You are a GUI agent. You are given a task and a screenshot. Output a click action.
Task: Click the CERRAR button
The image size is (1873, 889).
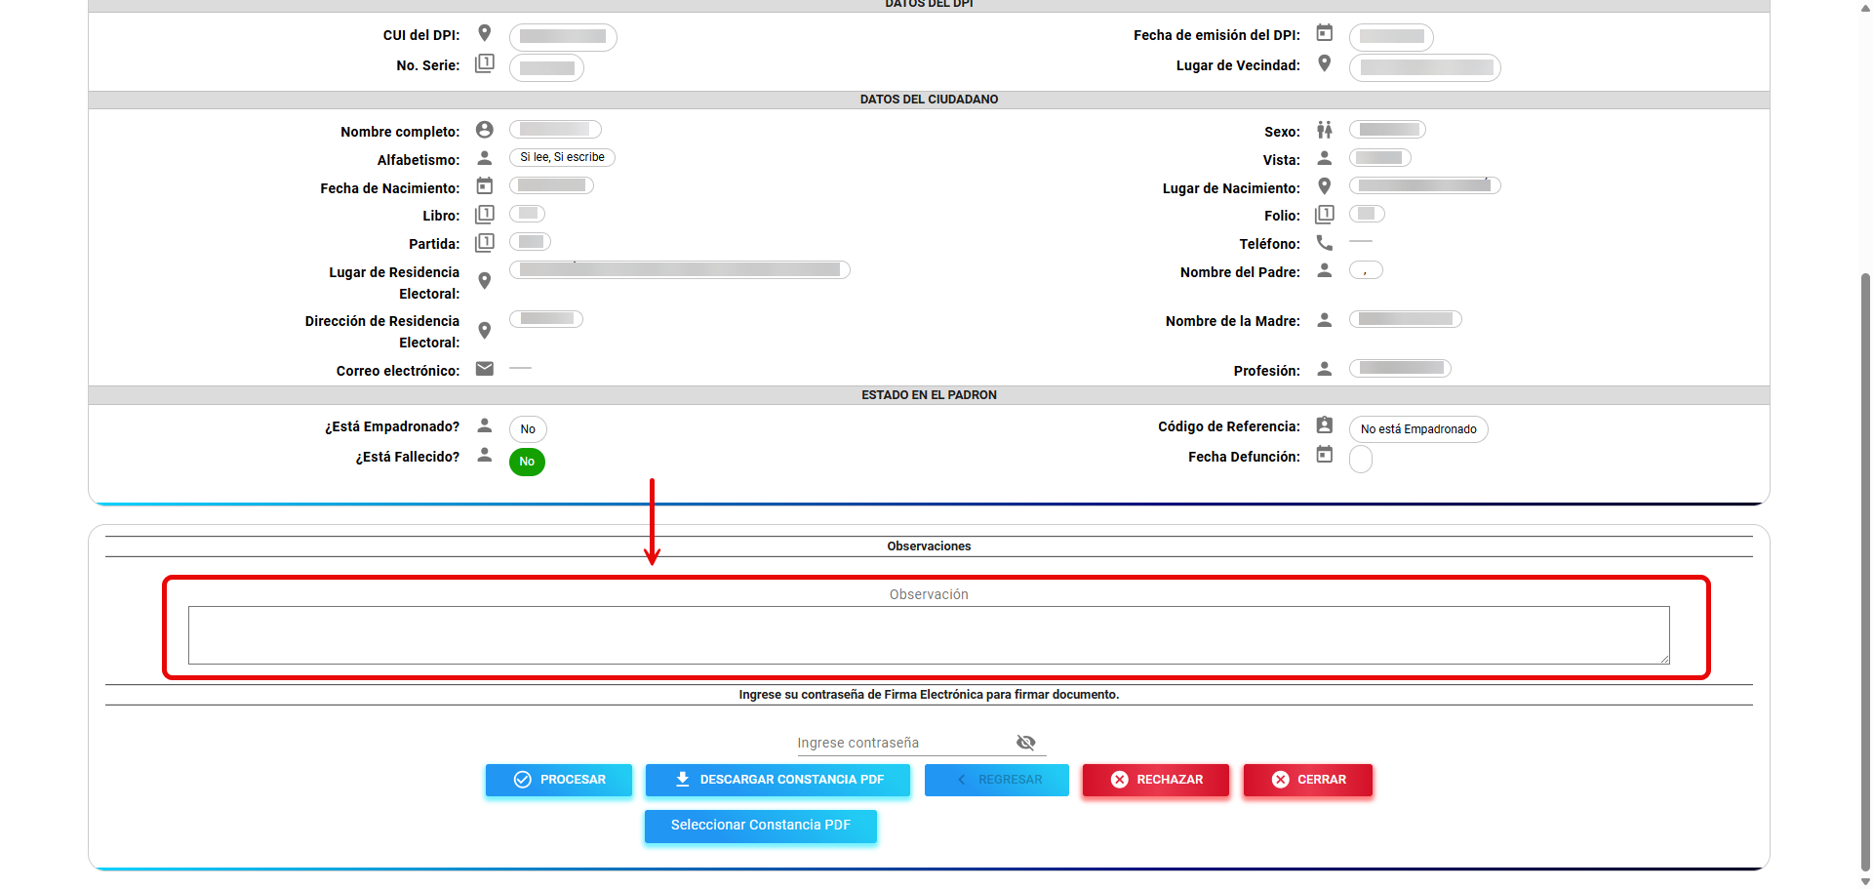pyautogui.click(x=1307, y=780)
